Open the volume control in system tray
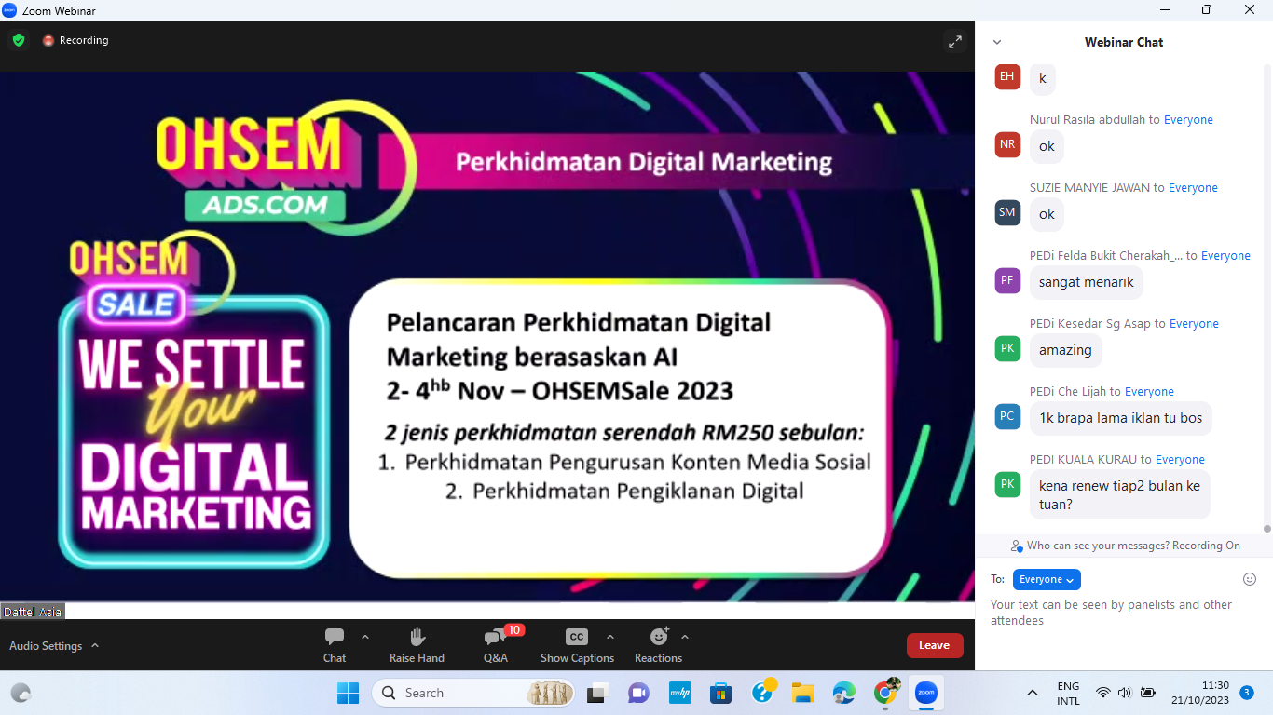This screenshot has height=715, width=1273. pyautogui.click(x=1125, y=693)
